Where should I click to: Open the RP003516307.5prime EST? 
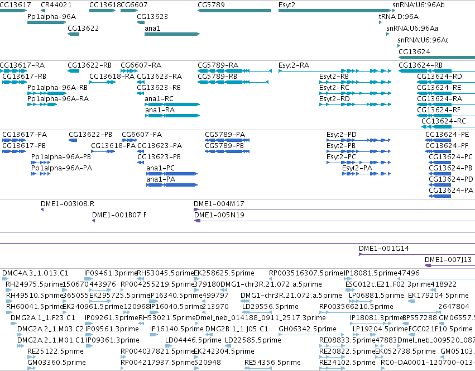270,279
